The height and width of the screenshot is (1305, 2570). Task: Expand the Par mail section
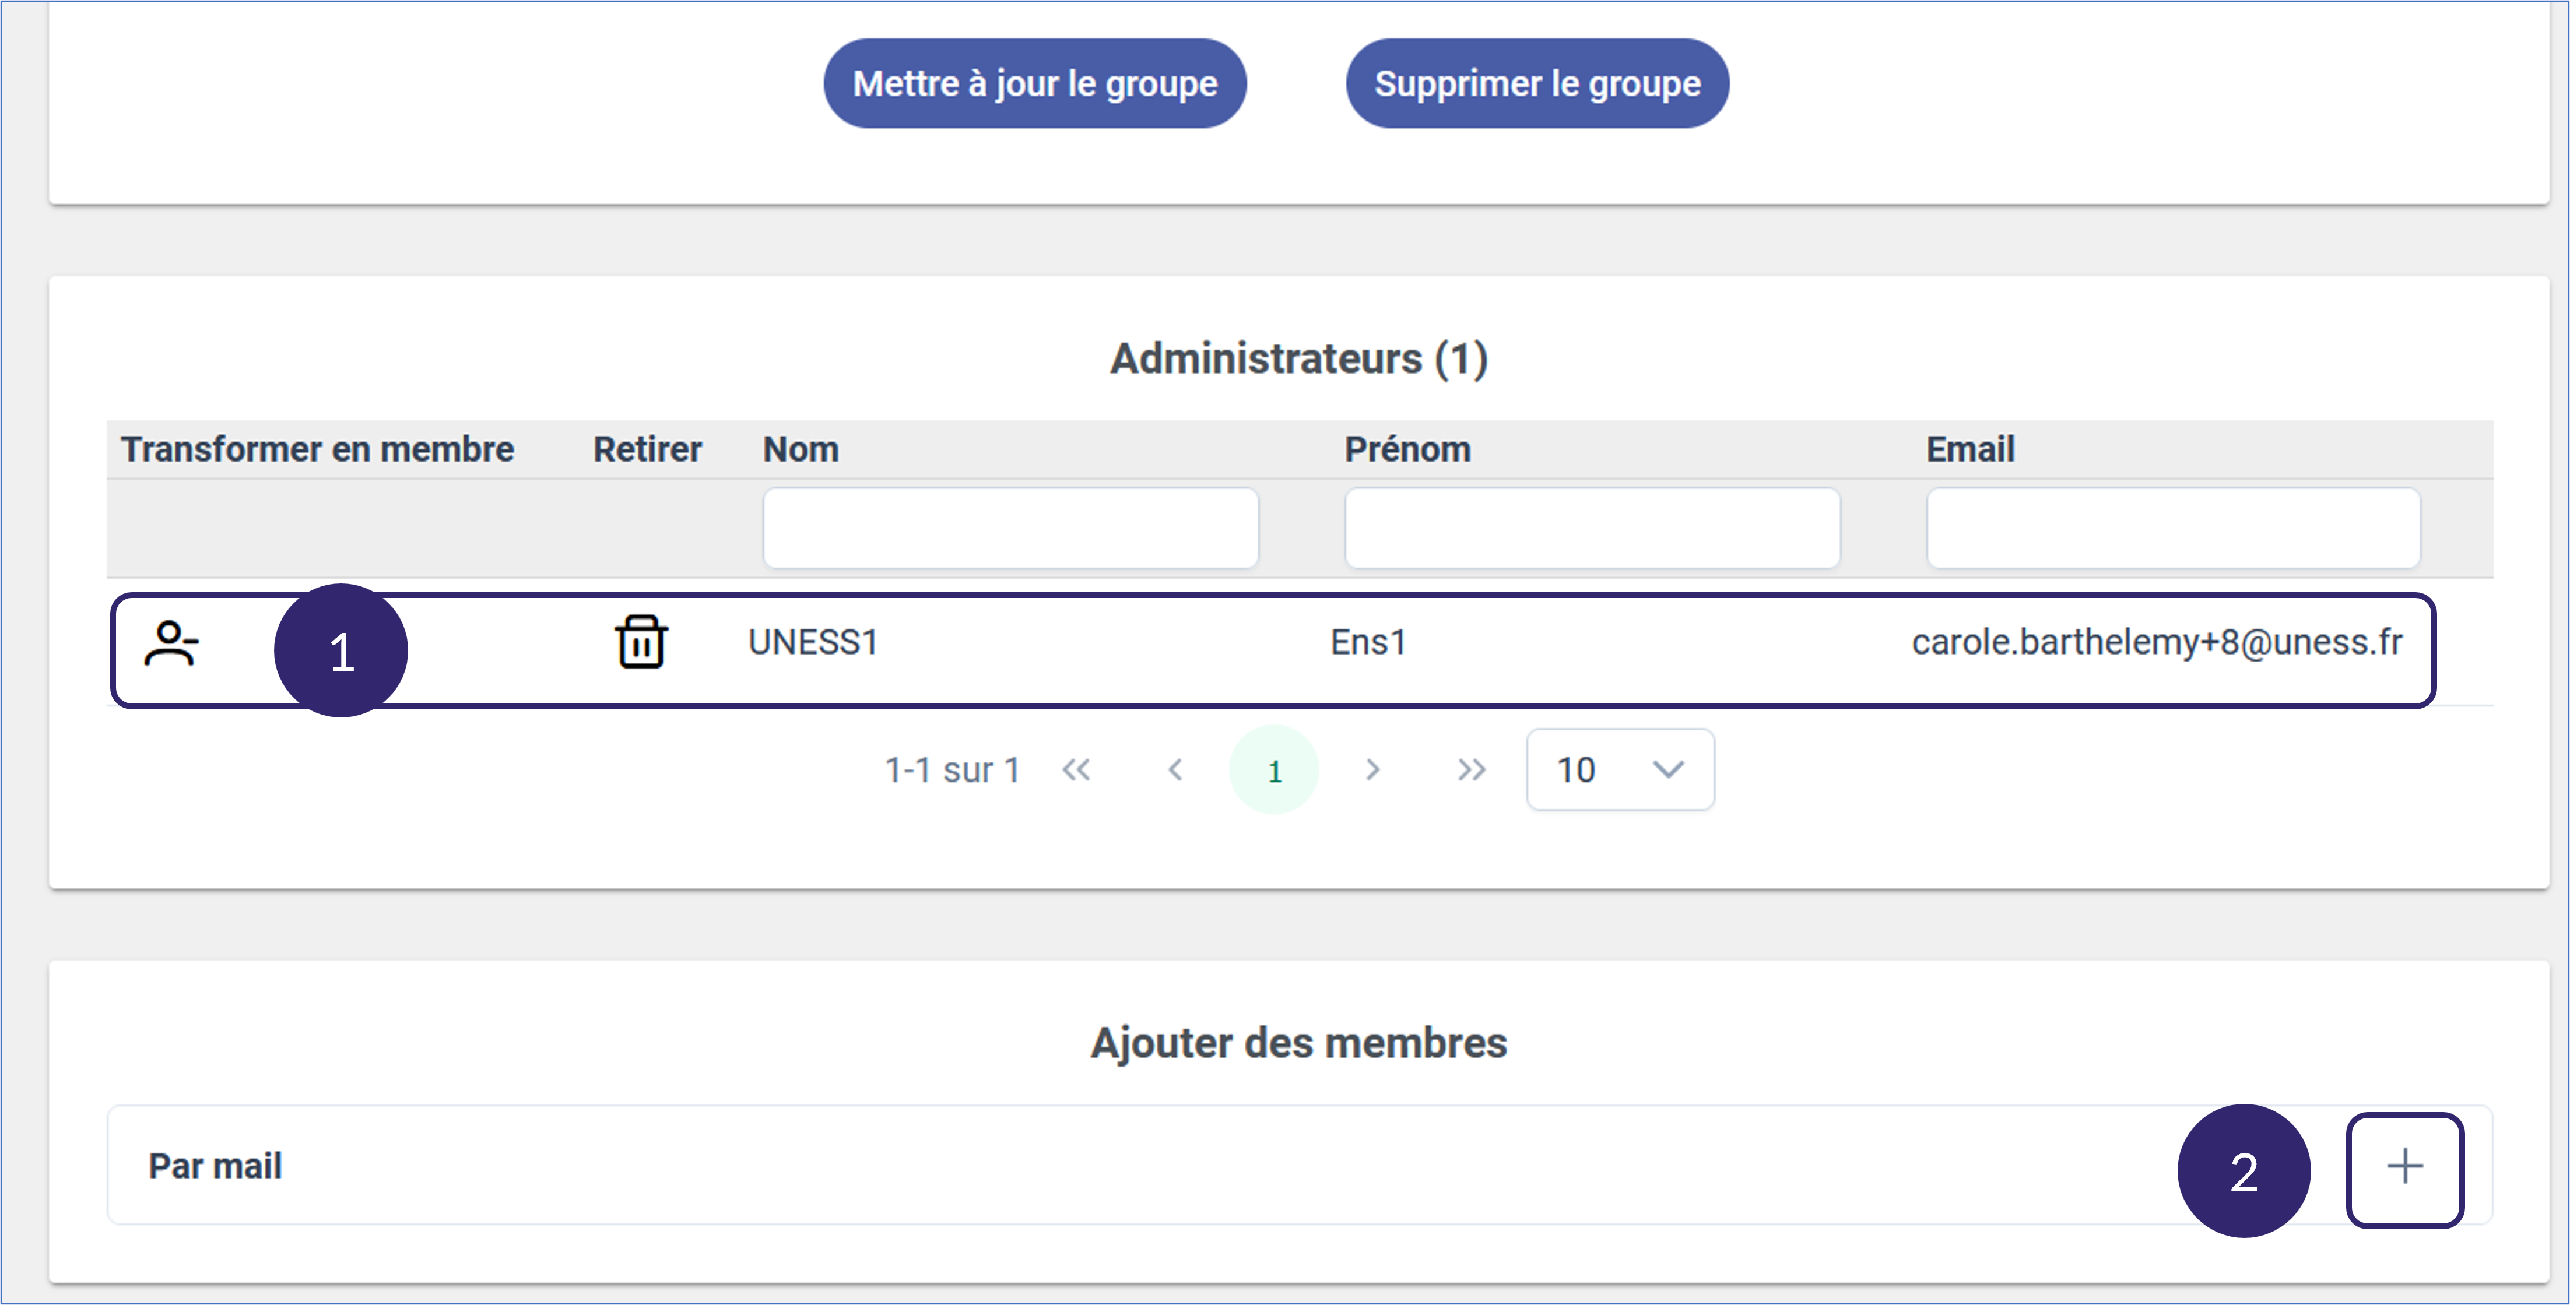(x=216, y=1165)
